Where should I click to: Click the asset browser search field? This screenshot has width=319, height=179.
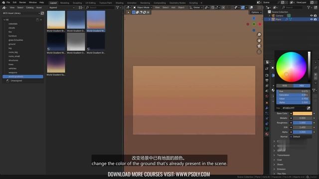(100, 7)
